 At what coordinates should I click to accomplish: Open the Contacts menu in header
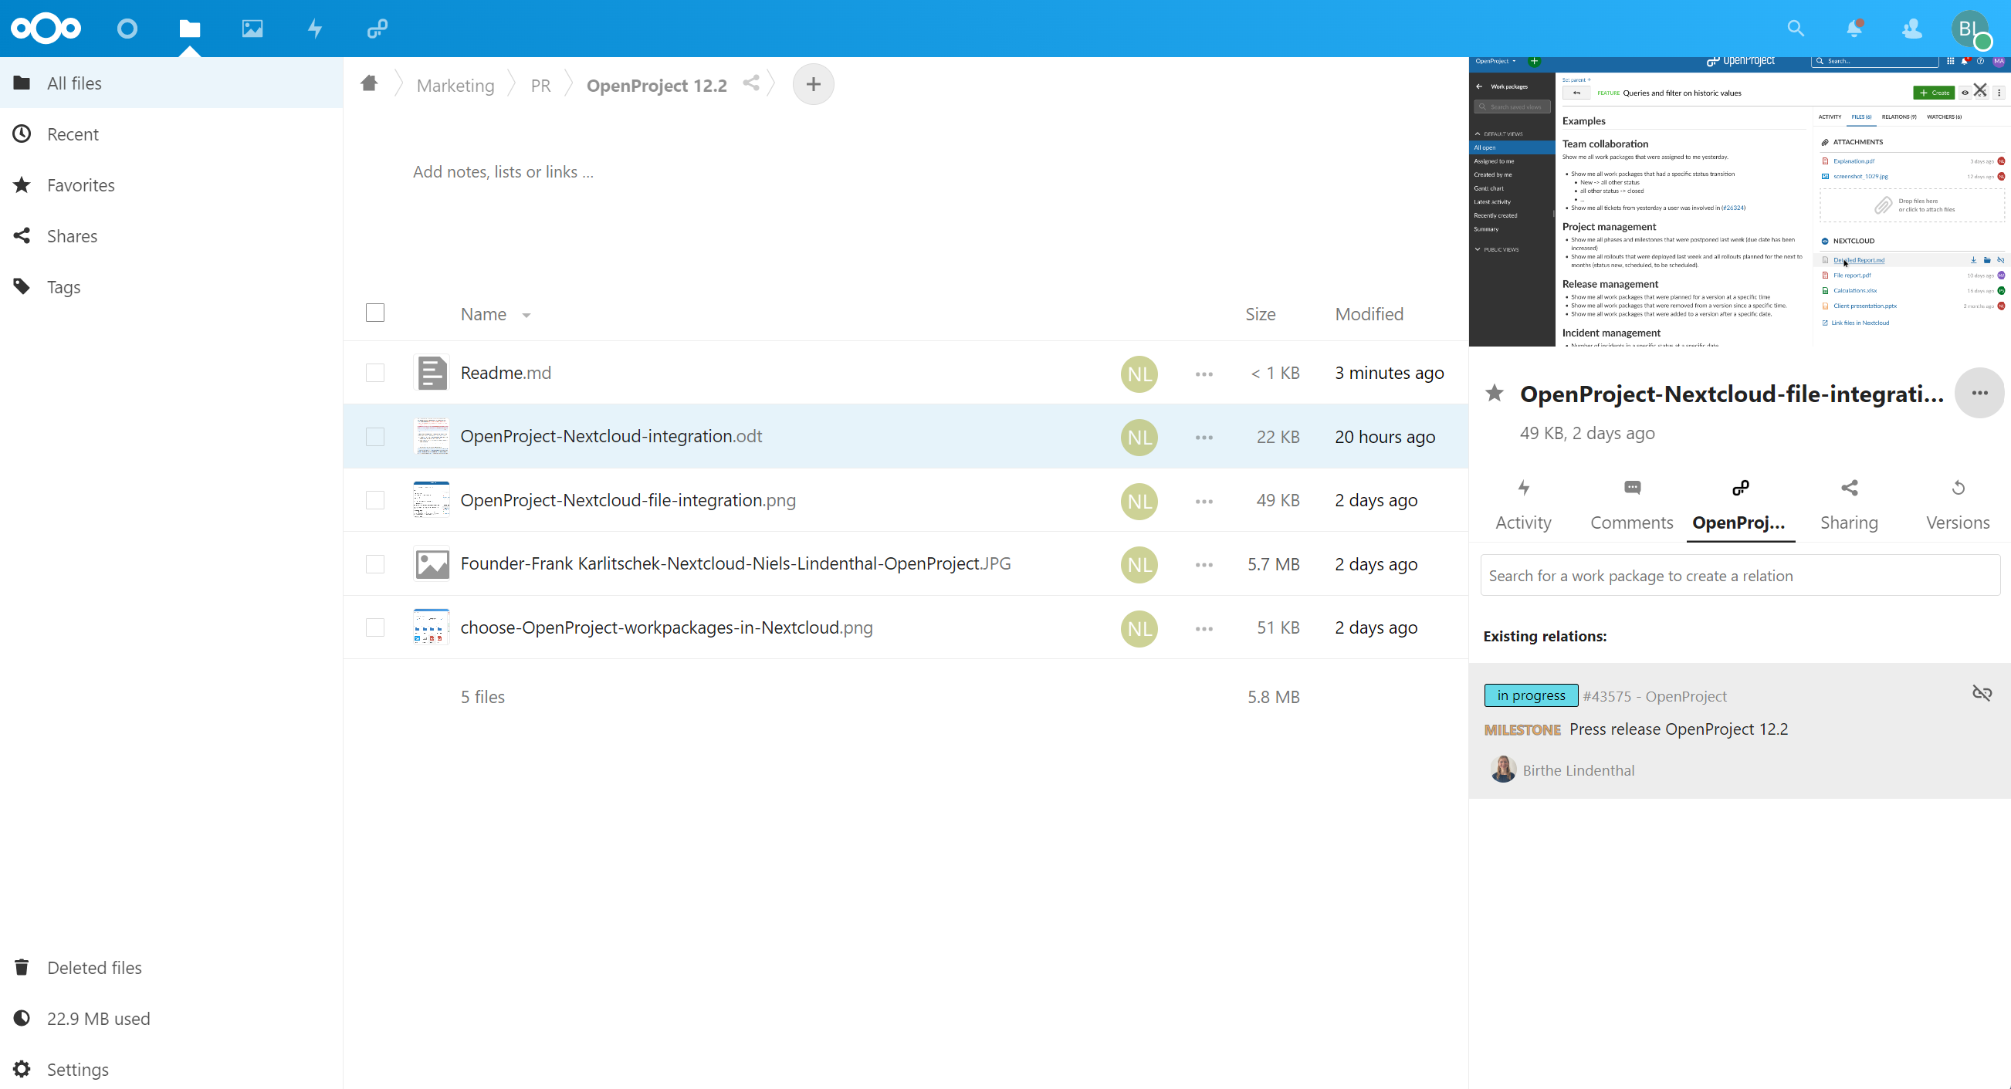1911,29
